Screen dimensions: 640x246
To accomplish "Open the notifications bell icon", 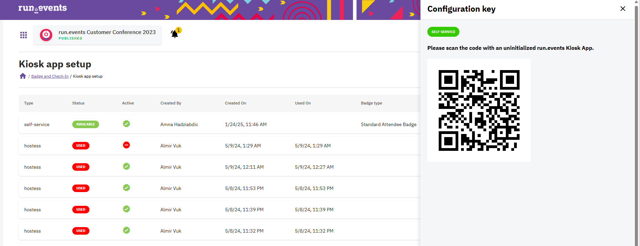I will tap(175, 34).
